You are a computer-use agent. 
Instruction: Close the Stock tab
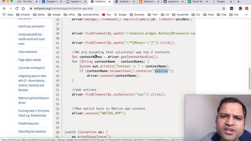point(207,2)
